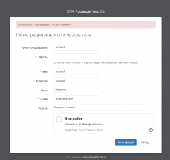Screen dimensions: 170x160
Task: Select the Фамилия input field
Action: [x=76, y=81]
